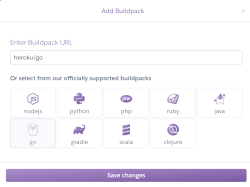Focus the Buildpack URL input field

(126, 57)
